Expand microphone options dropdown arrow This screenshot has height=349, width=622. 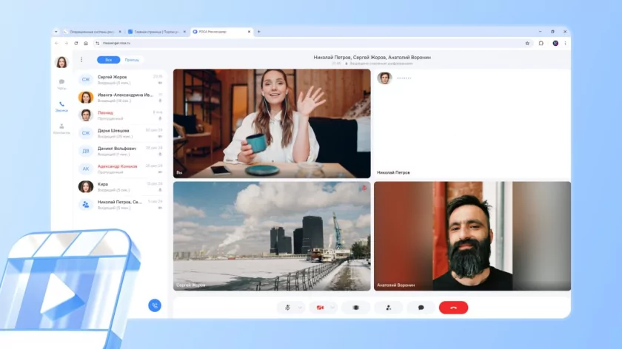pos(300,307)
